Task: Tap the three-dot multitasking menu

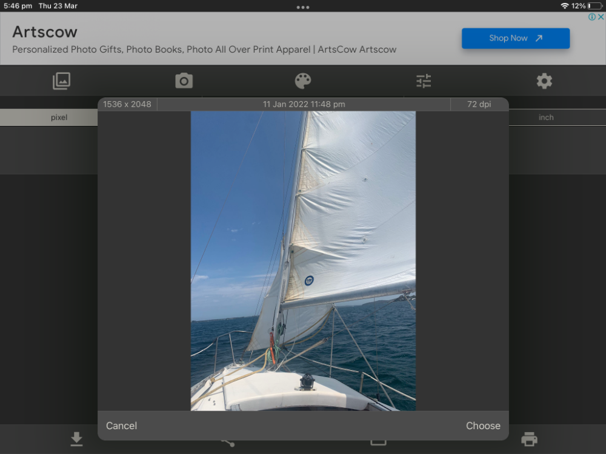Action: pyautogui.click(x=303, y=7)
